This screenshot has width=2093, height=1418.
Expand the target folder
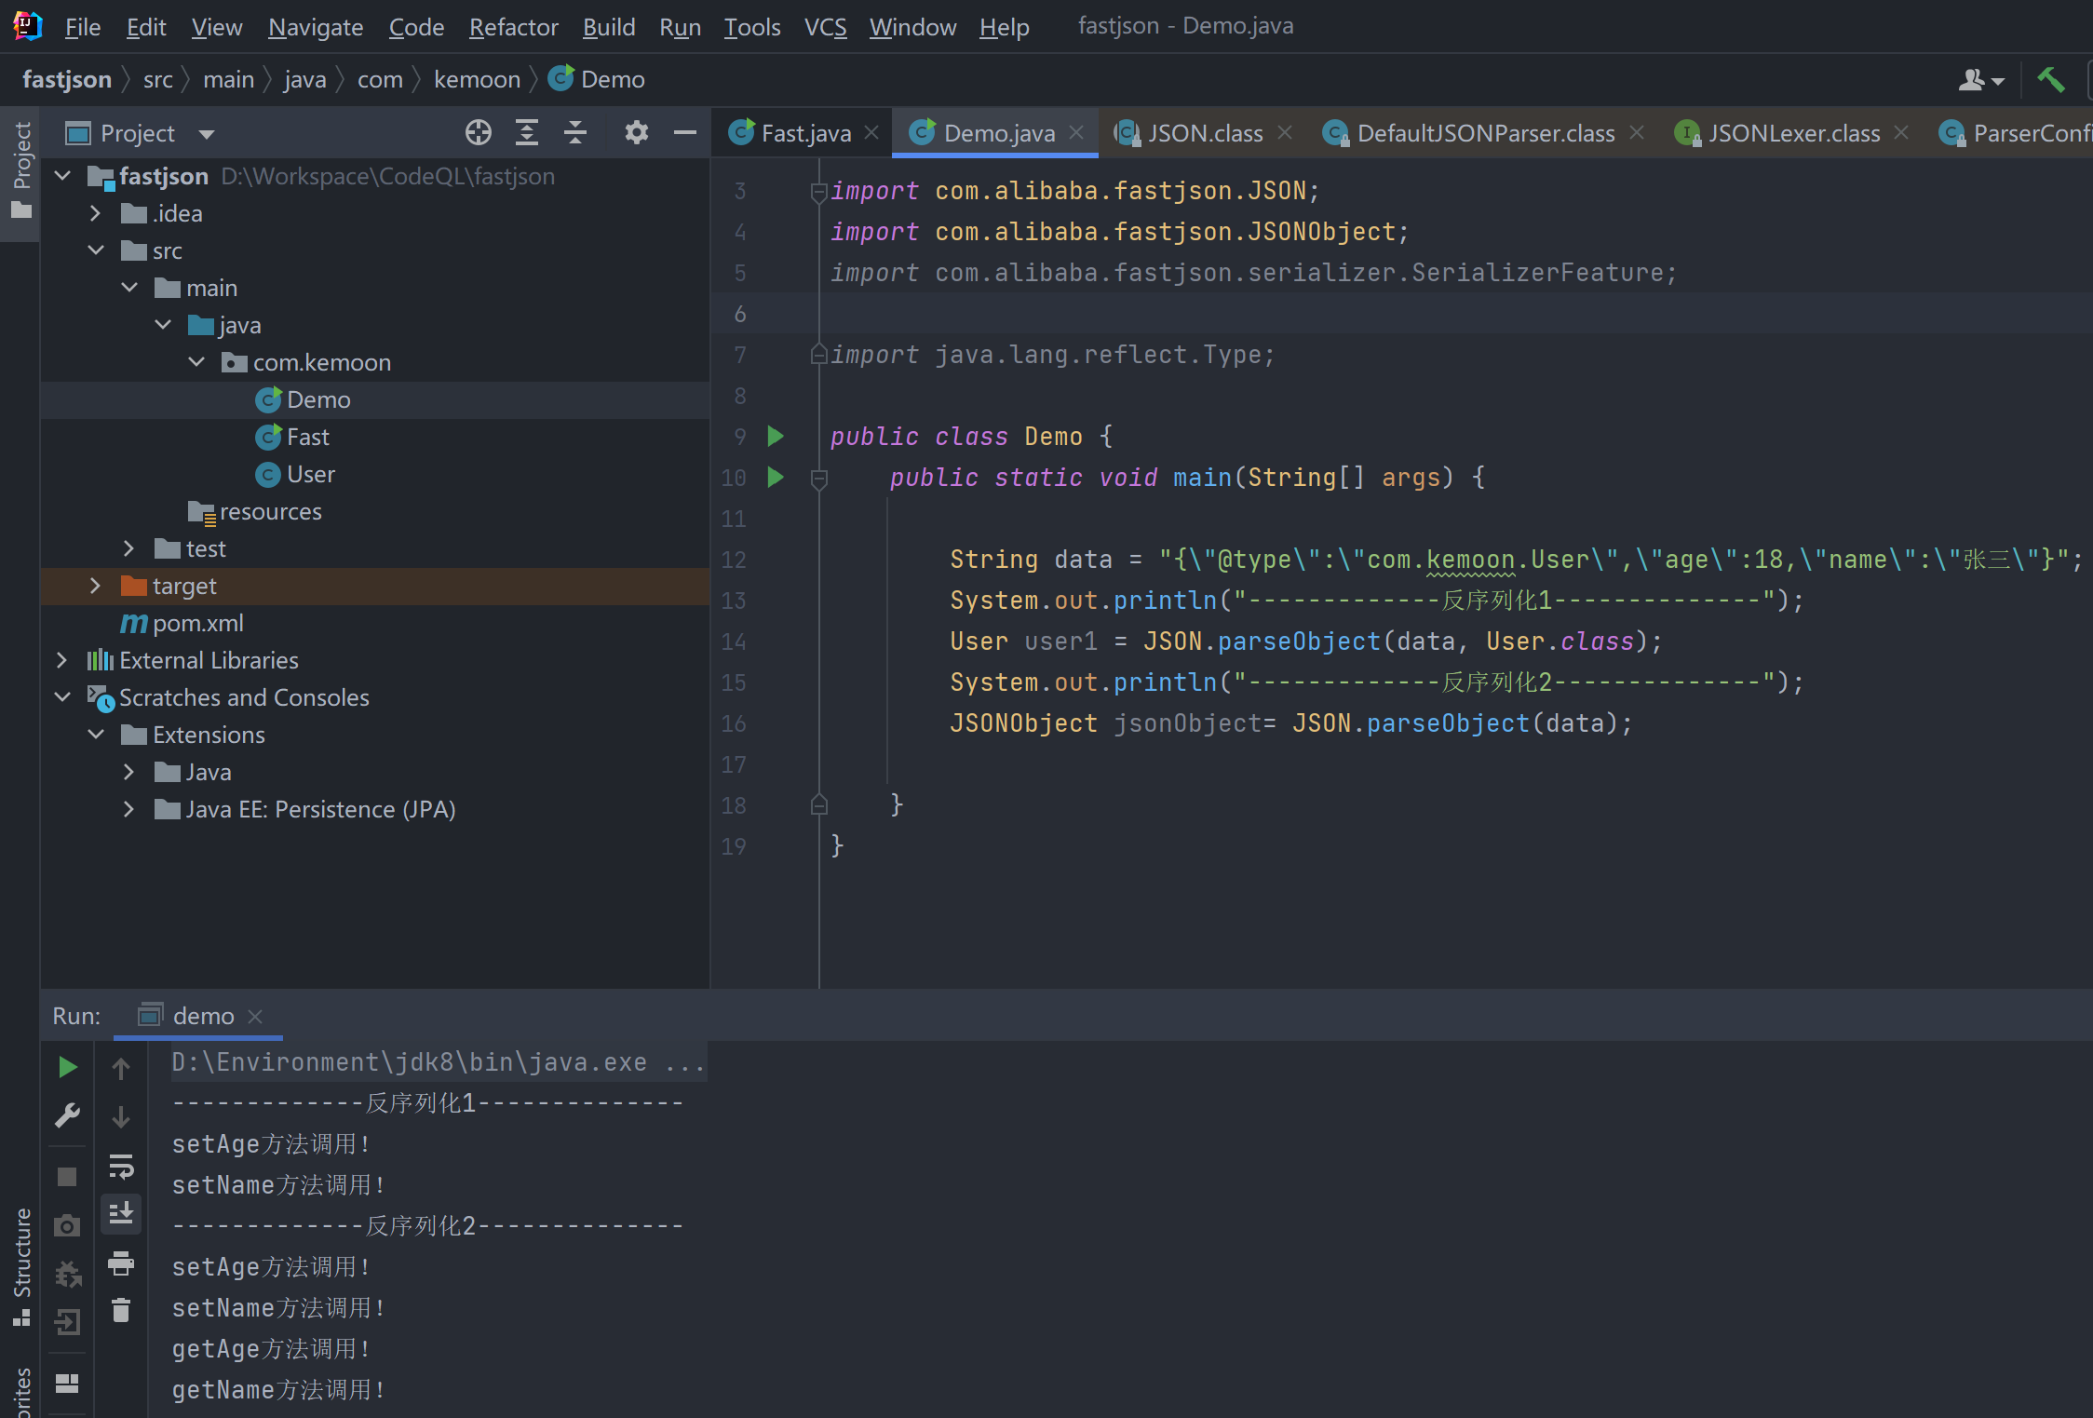tap(95, 586)
